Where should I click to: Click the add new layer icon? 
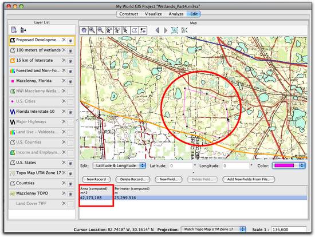coord(14,30)
